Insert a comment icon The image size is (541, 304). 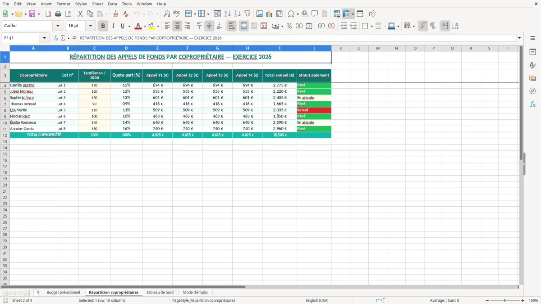[315, 14]
